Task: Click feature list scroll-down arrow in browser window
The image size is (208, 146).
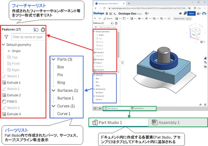Action: (118, 72)
